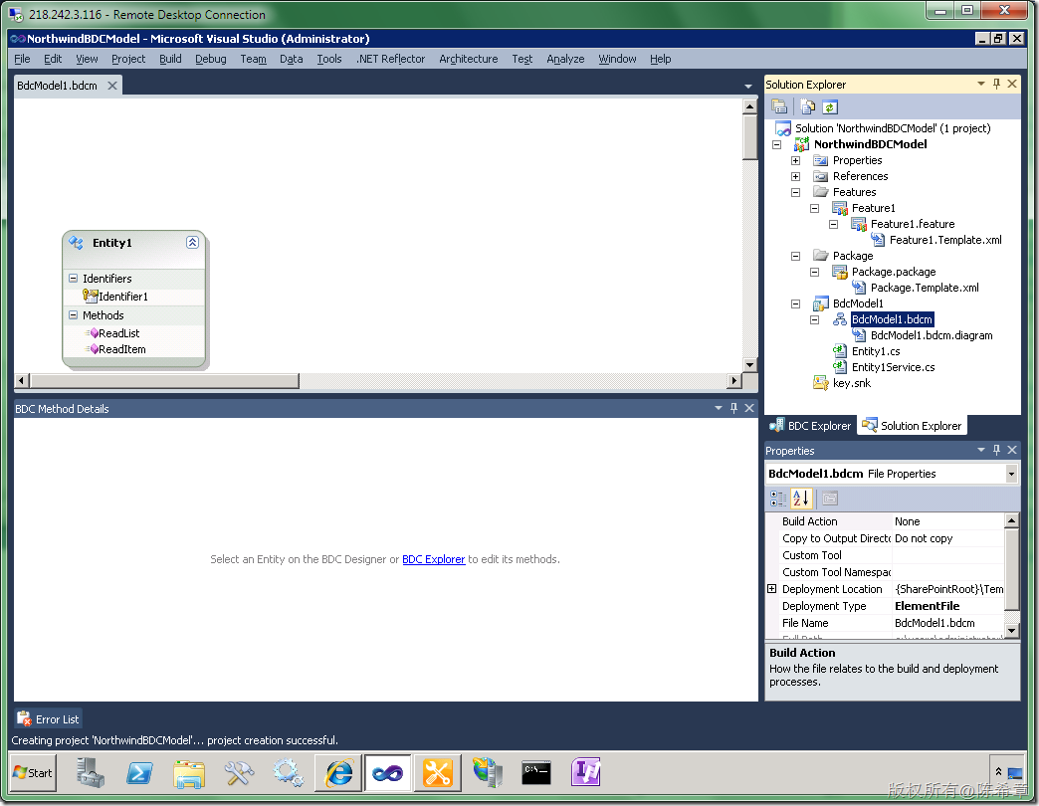Click the Solution Explorer Properties toolbar icon
This screenshot has width=1039, height=806.
[779, 106]
